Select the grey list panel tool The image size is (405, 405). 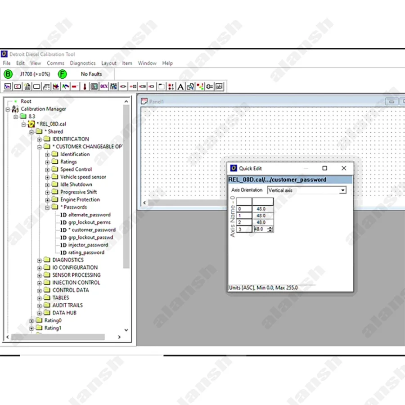(x=94, y=86)
